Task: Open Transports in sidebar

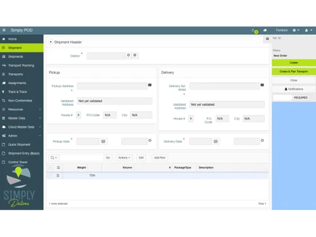Action: [21, 74]
